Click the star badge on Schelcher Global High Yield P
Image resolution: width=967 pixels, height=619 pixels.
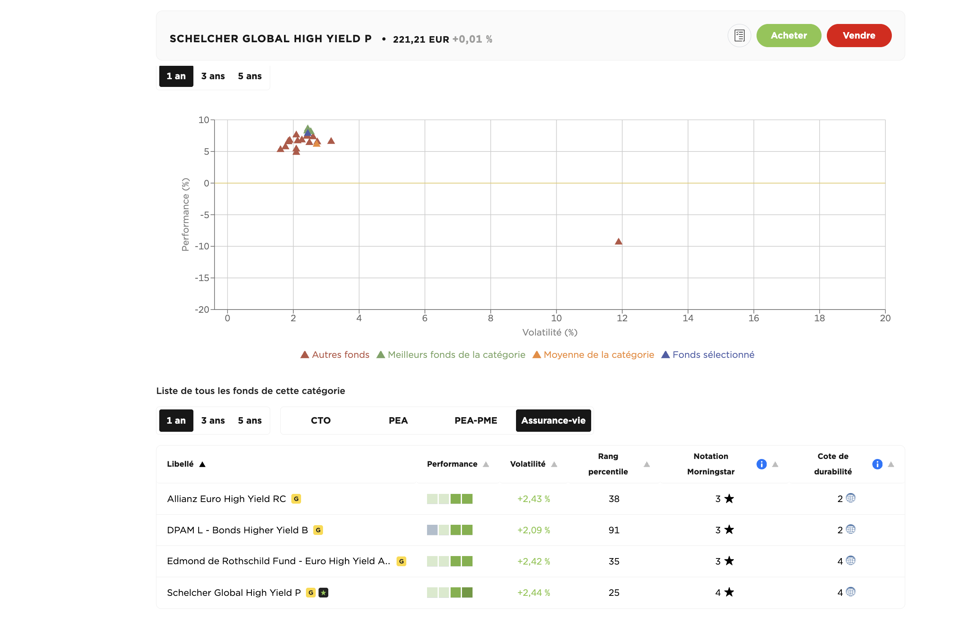(323, 593)
